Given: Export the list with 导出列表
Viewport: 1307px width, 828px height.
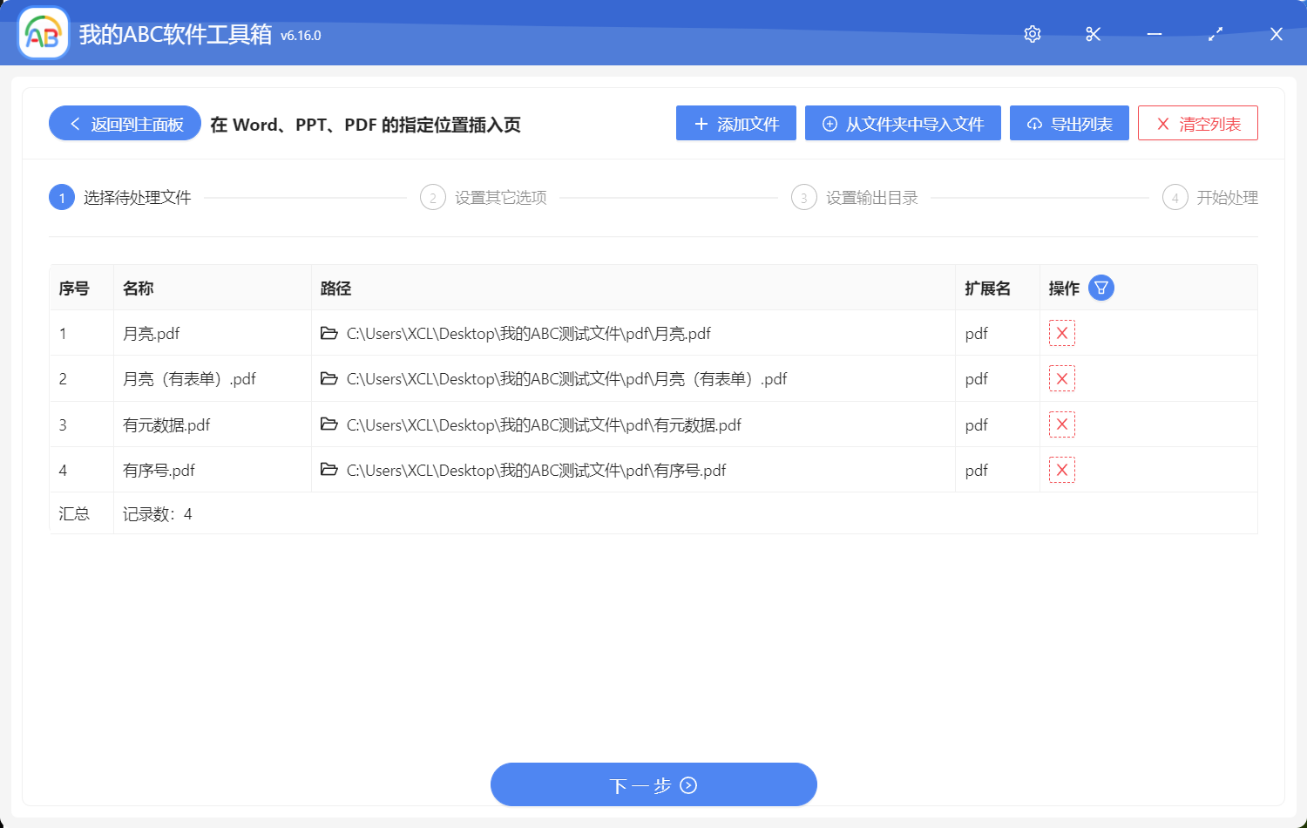Looking at the screenshot, I should click(x=1069, y=124).
